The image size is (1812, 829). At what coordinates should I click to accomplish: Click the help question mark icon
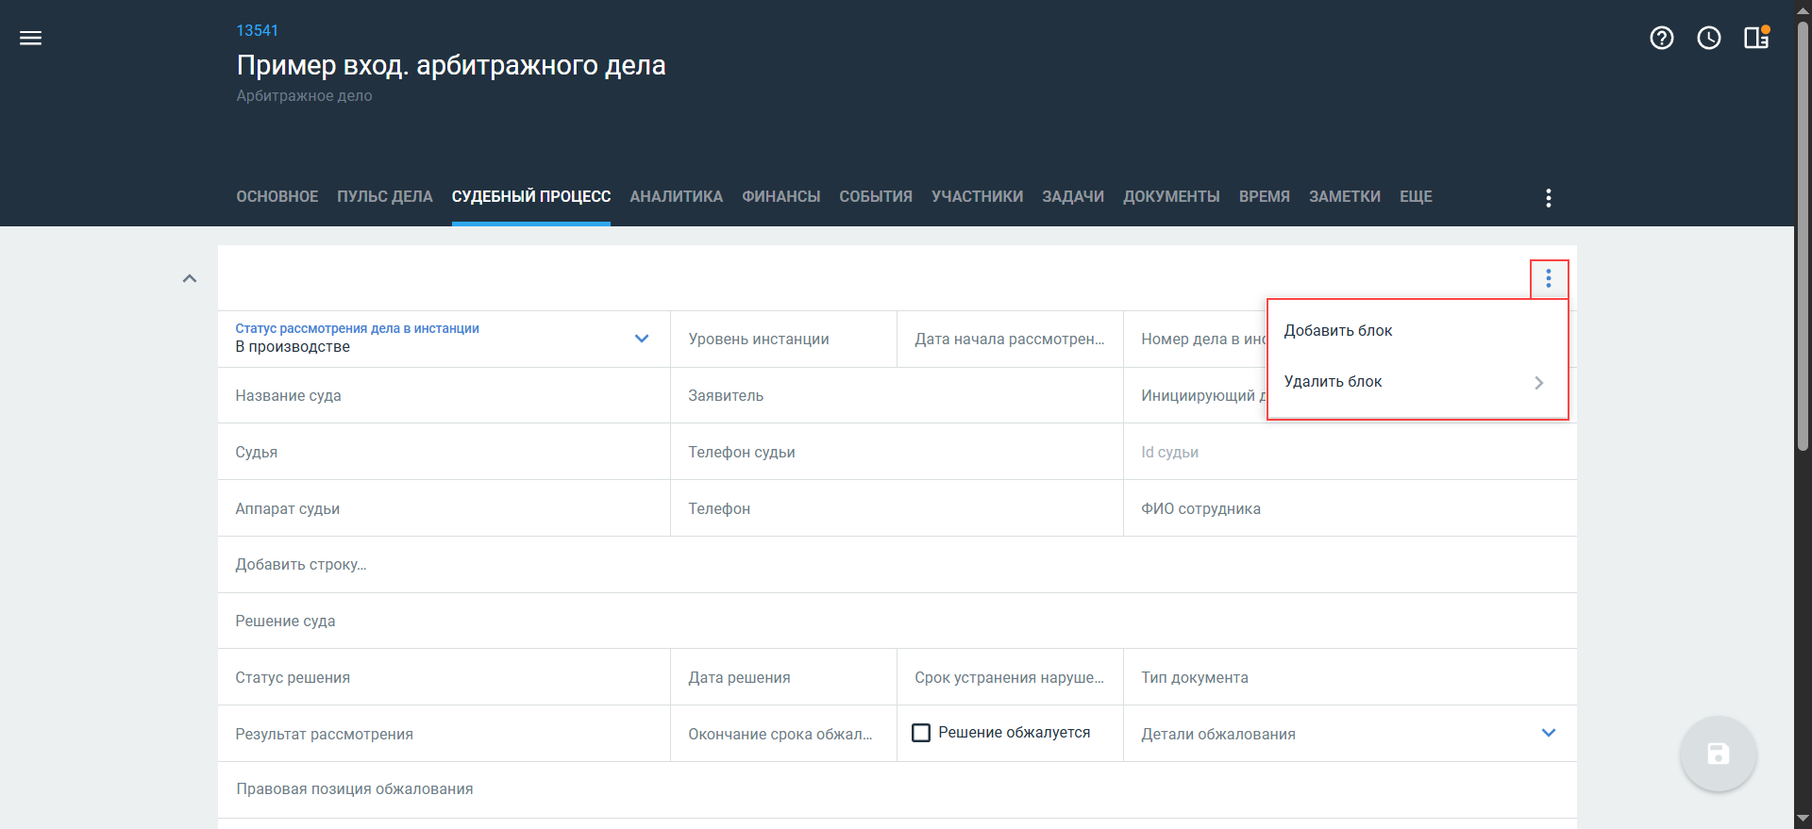click(x=1661, y=38)
